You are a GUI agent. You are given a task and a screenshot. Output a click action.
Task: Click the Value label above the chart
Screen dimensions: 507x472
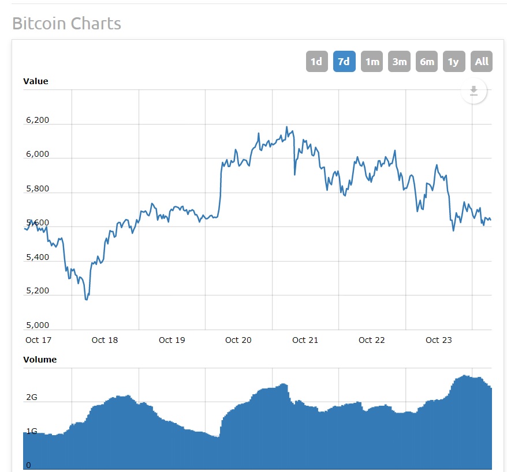click(x=36, y=81)
